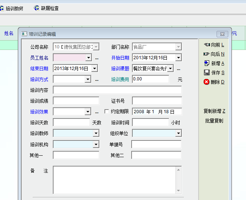The height and width of the screenshot is (200, 246).
Task: Click the 培训内容 text field
Action: [x=117, y=90]
